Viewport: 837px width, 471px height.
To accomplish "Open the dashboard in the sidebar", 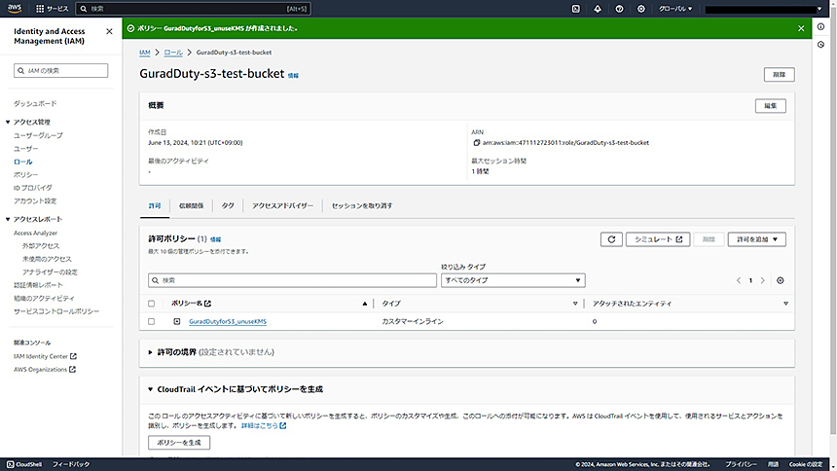I will 35,103.
